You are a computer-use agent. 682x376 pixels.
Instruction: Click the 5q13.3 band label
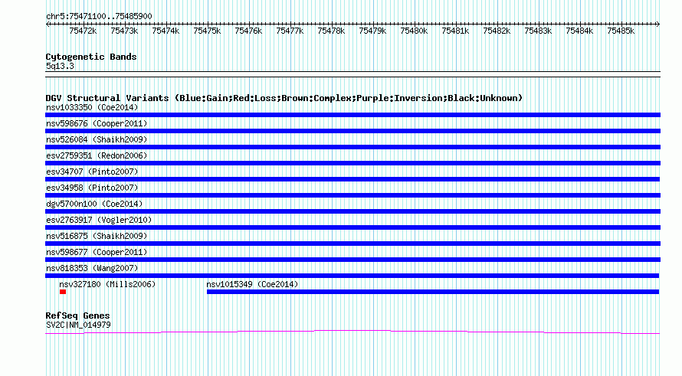[60, 67]
